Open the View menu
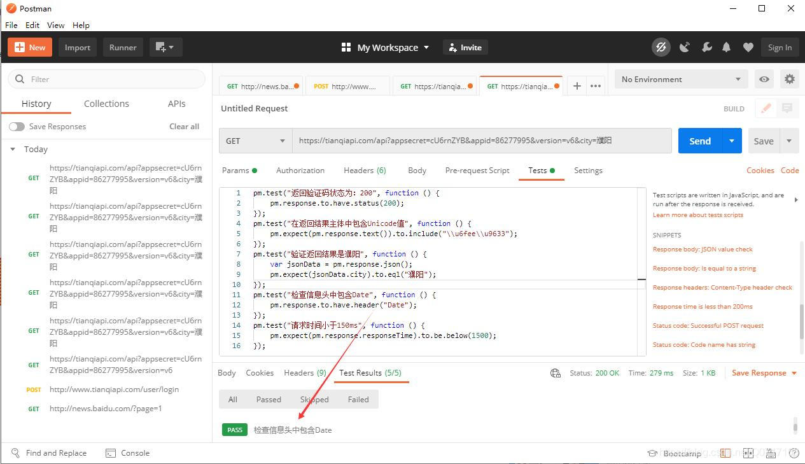Image resolution: width=805 pixels, height=464 pixels. [x=56, y=25]
